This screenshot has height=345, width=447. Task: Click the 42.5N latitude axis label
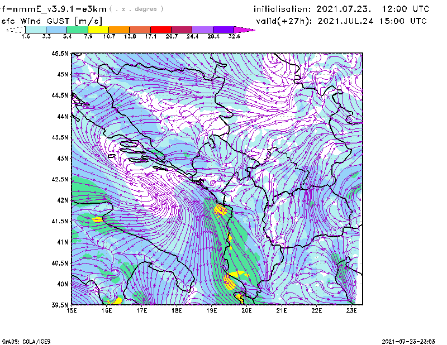click(60, 179)
